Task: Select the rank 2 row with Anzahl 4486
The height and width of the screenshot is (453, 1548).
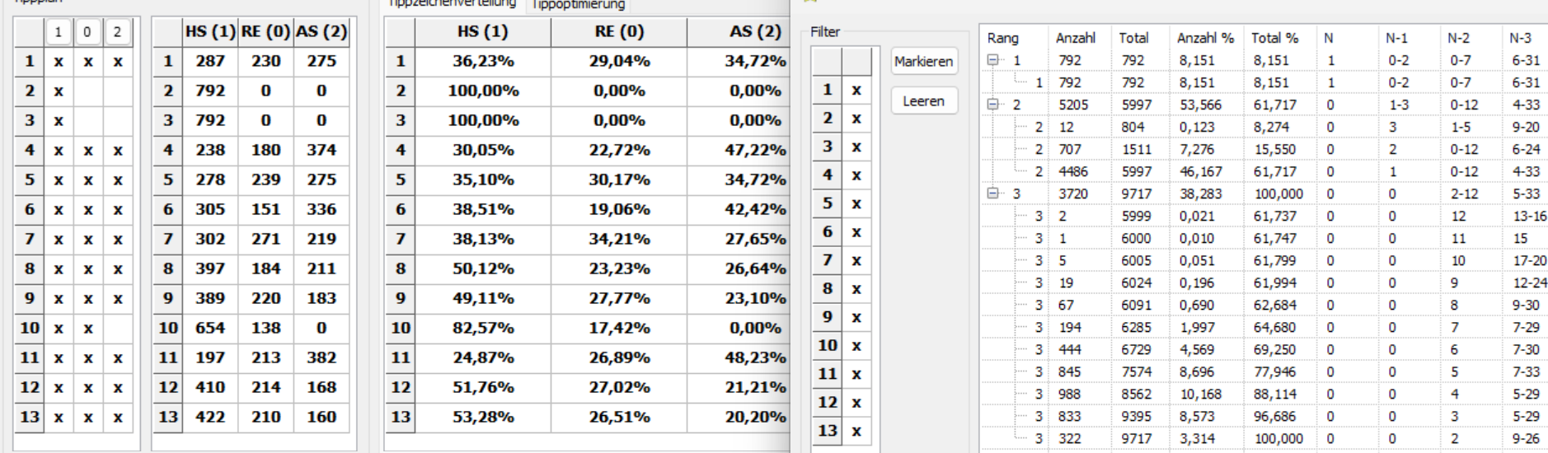Action: [x=1263, y=171]
